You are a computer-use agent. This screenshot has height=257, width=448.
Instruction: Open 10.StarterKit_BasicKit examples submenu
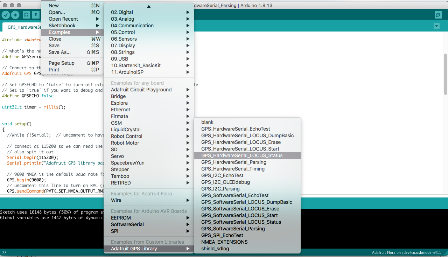[149, 65]
